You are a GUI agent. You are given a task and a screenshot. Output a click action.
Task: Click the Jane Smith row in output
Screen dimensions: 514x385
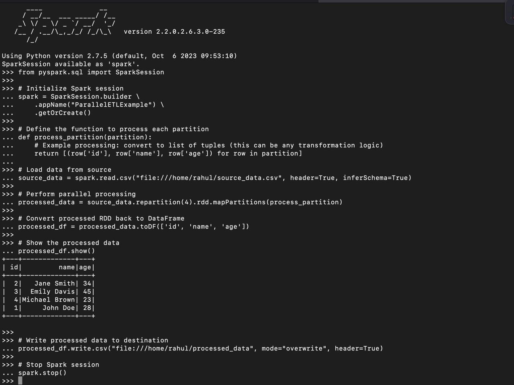48,283
